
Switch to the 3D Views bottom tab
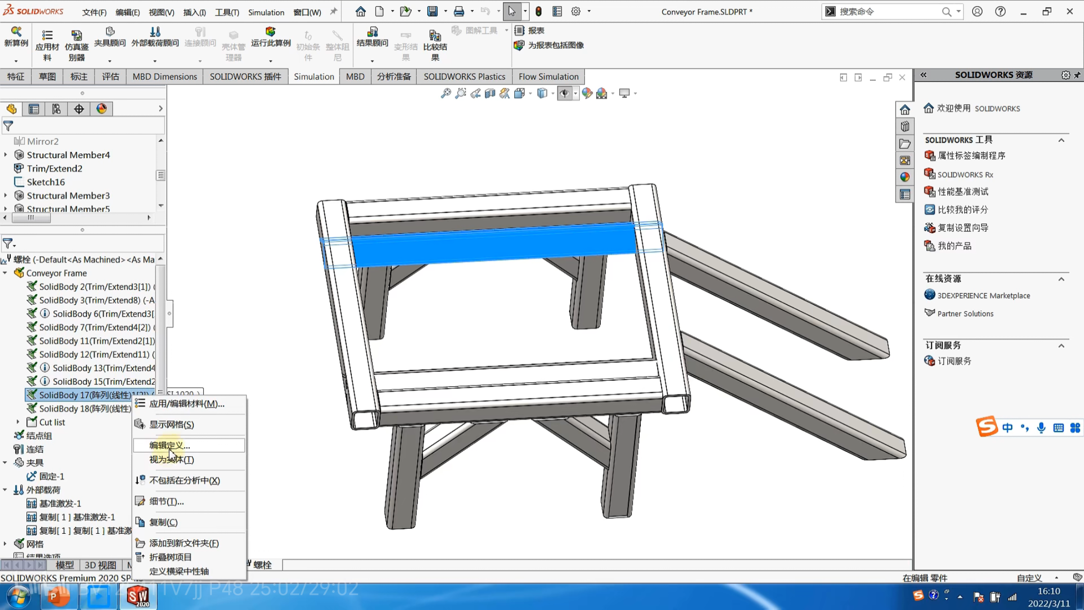tap(100, 565)
